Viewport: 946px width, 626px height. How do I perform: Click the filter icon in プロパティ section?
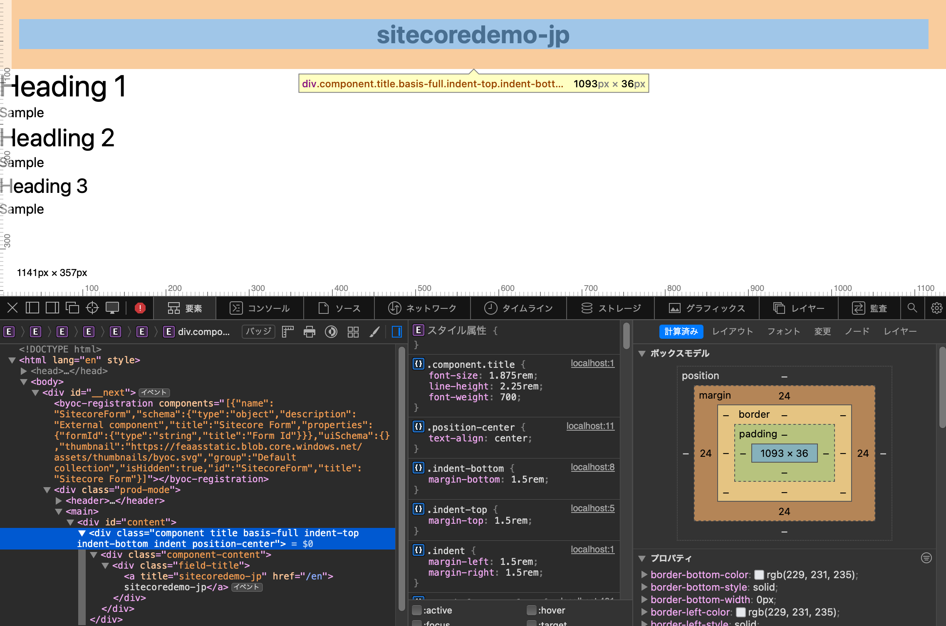tap(926, 558)
